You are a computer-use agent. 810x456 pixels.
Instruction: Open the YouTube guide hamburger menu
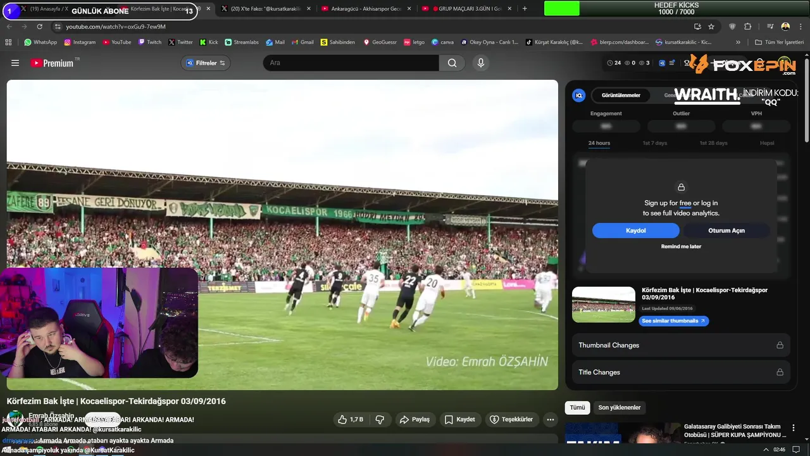coord(15,63)
